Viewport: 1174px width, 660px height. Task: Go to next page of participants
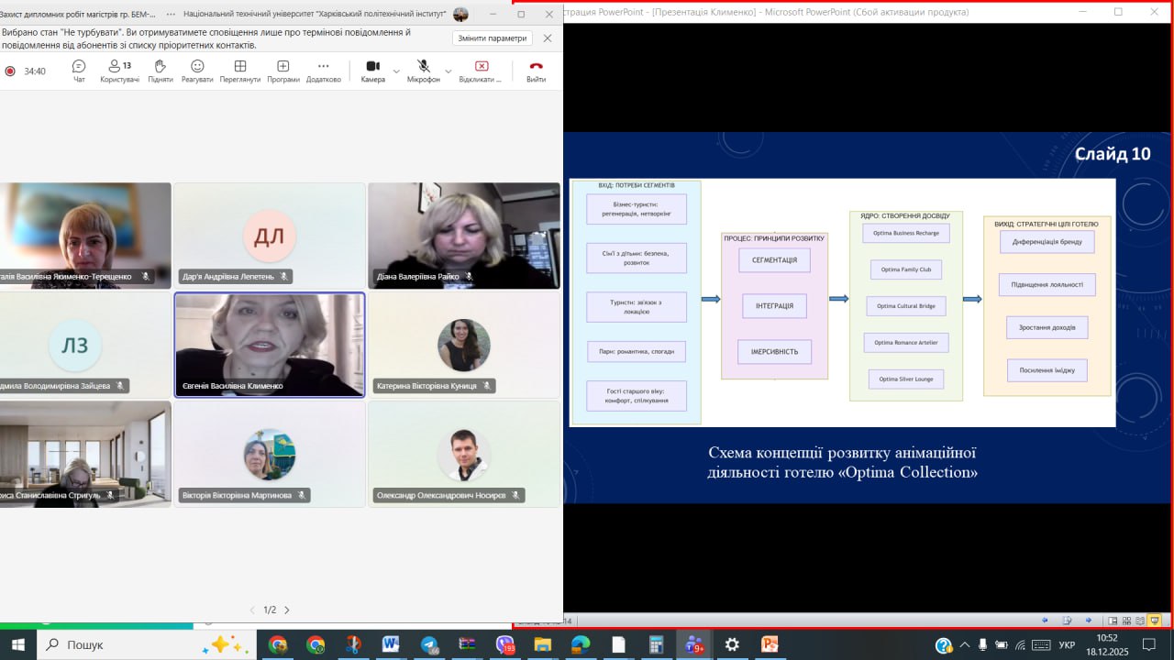(287, 610)
